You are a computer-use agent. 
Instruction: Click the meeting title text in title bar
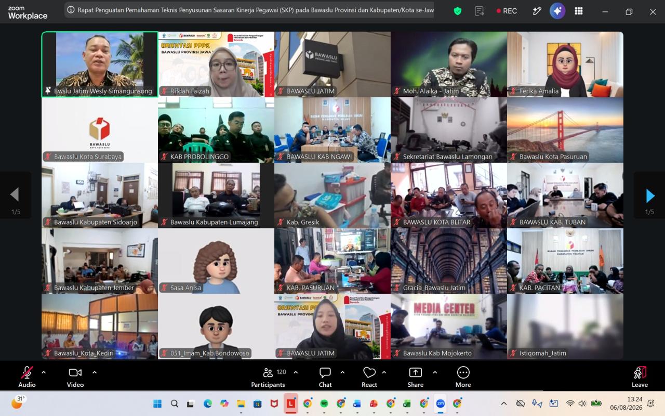(255, 10)
